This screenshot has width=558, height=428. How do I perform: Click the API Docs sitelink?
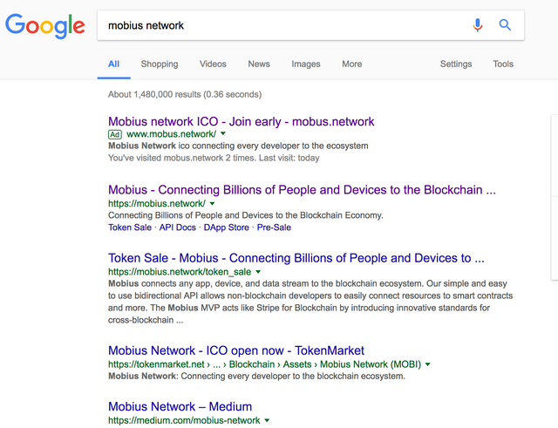pos(177,228)
